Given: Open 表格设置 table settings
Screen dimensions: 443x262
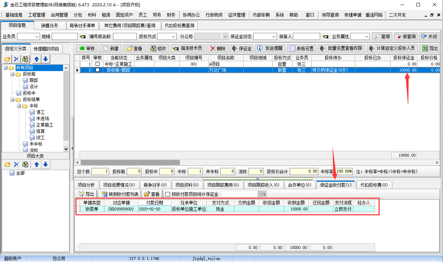Looking at the screenshot, I should [301, 48].
